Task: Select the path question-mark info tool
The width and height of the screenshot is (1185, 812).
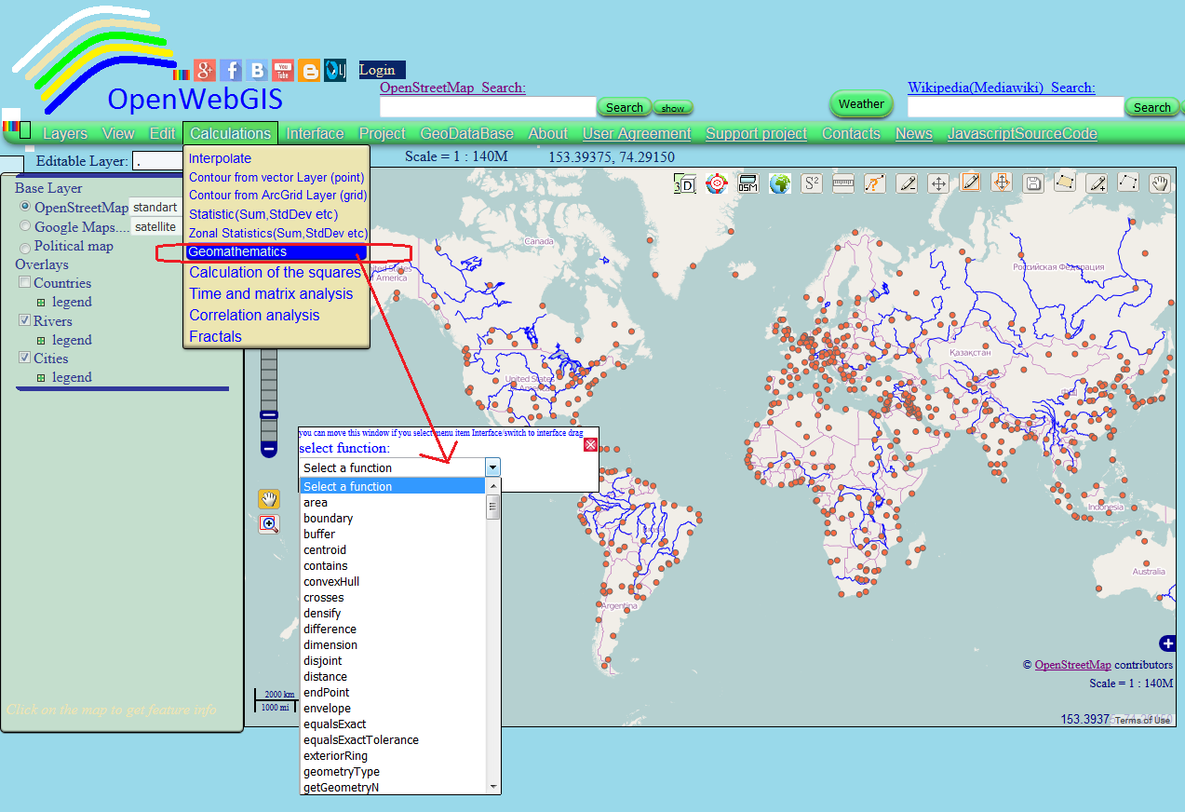Action: [x=875, y=183]
